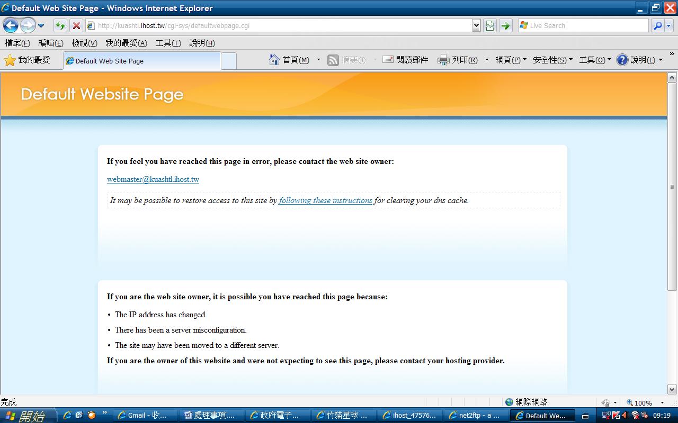Switch to Gmail window in taskbar
The height and width of the screenshot is (423, 678).
point(142,416)
